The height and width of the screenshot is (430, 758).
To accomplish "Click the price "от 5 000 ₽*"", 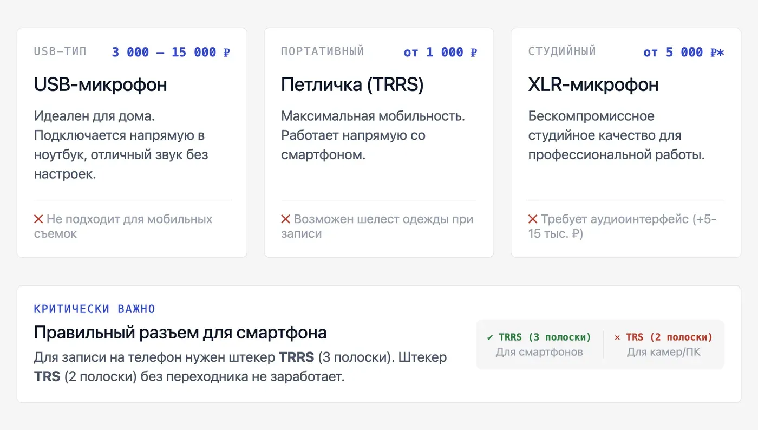I will [x=684, y=52].
